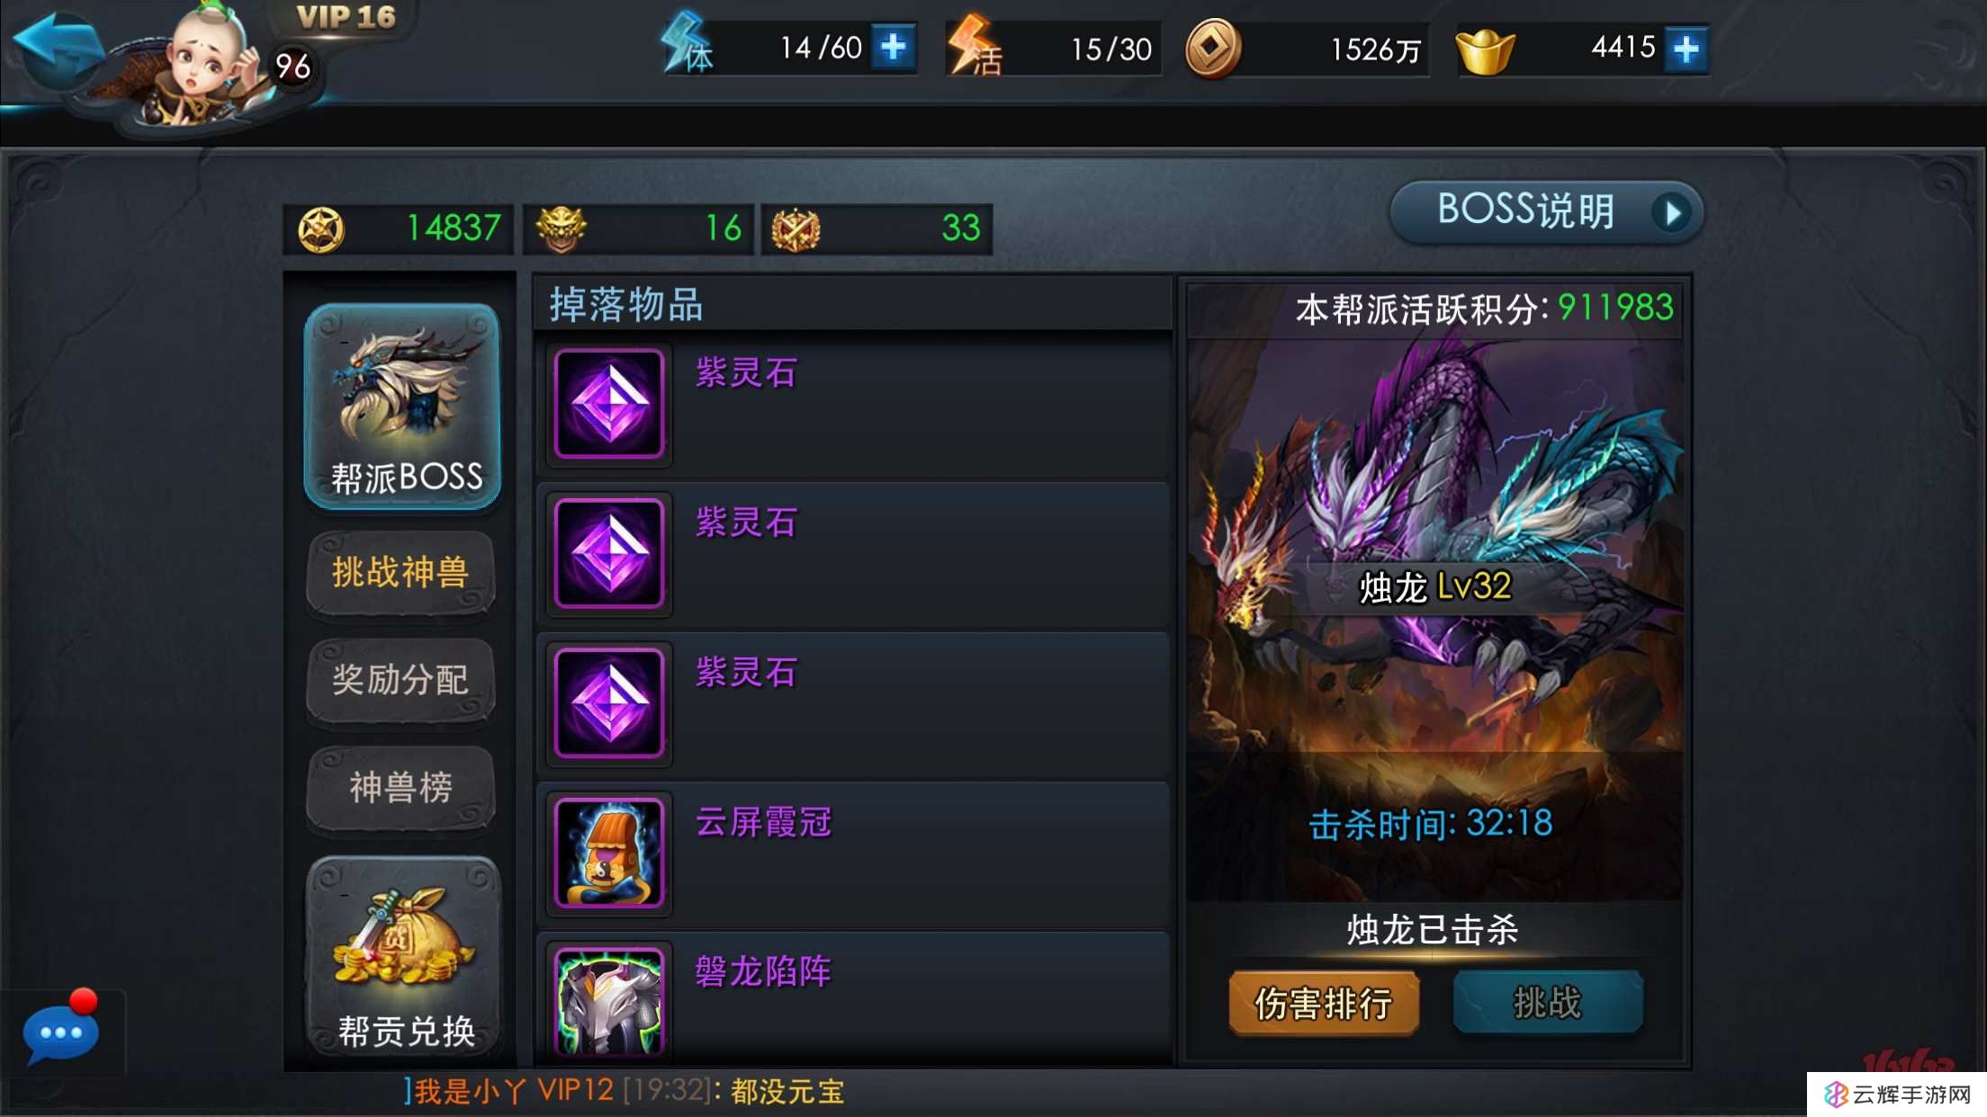The height and width of the screenshot is (1117, 1987).
Task: Open the 神兽榜 ranking tab
Action: click(401, 788)
